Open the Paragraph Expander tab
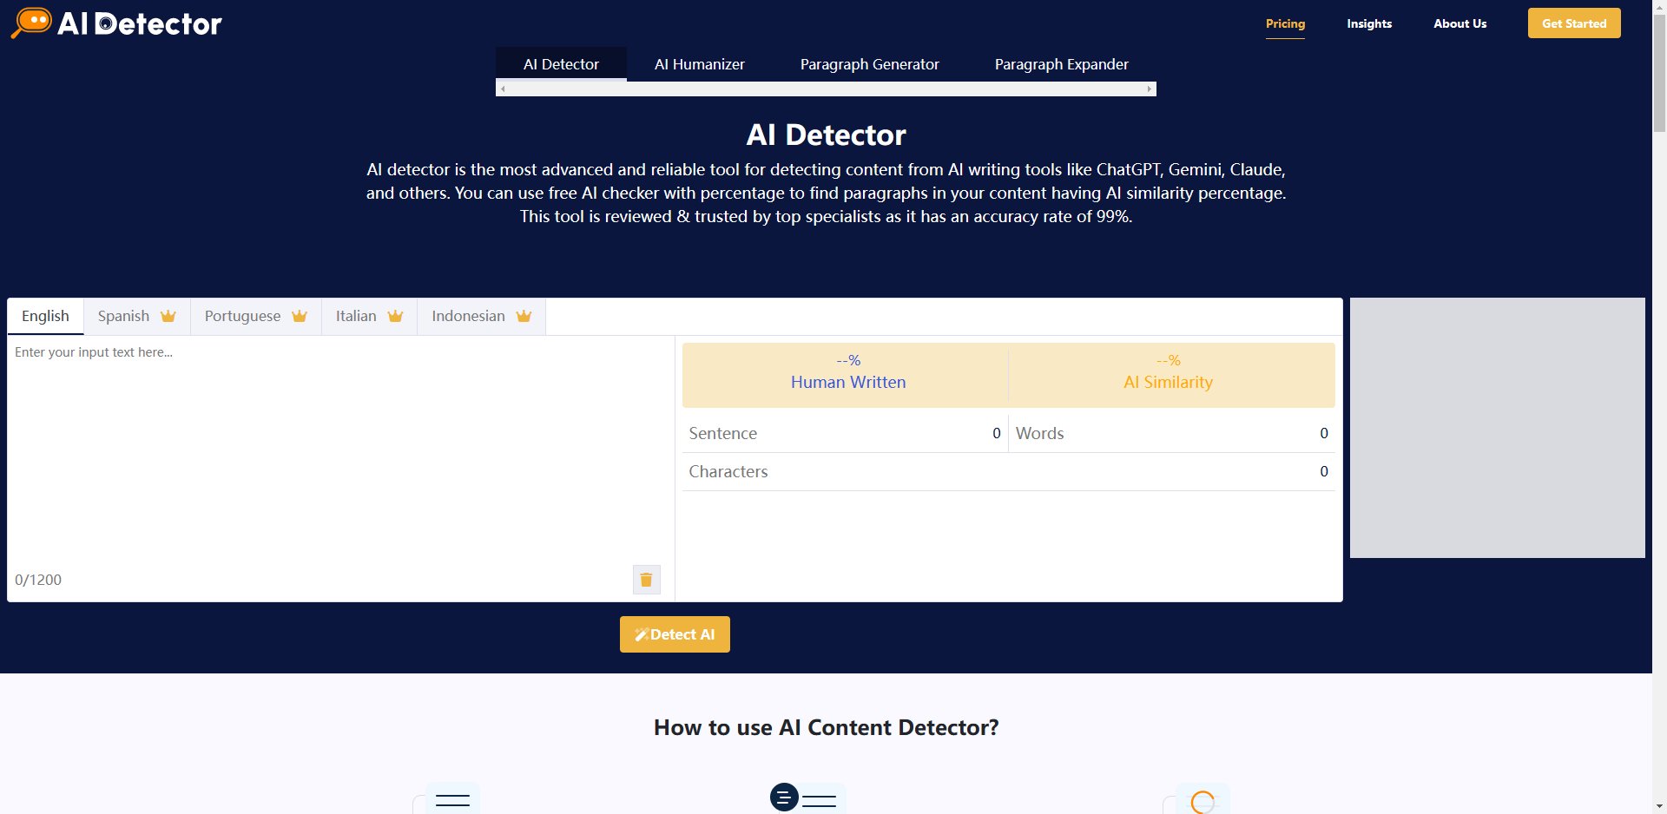Image resolution: width=1667 pixels, height=814 pixels. (x=1061, y=63)
